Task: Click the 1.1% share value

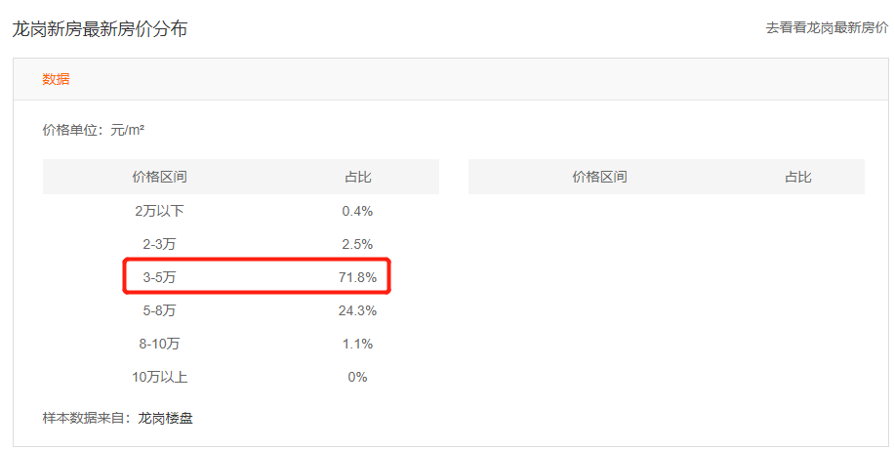Action: pos(357,344)
